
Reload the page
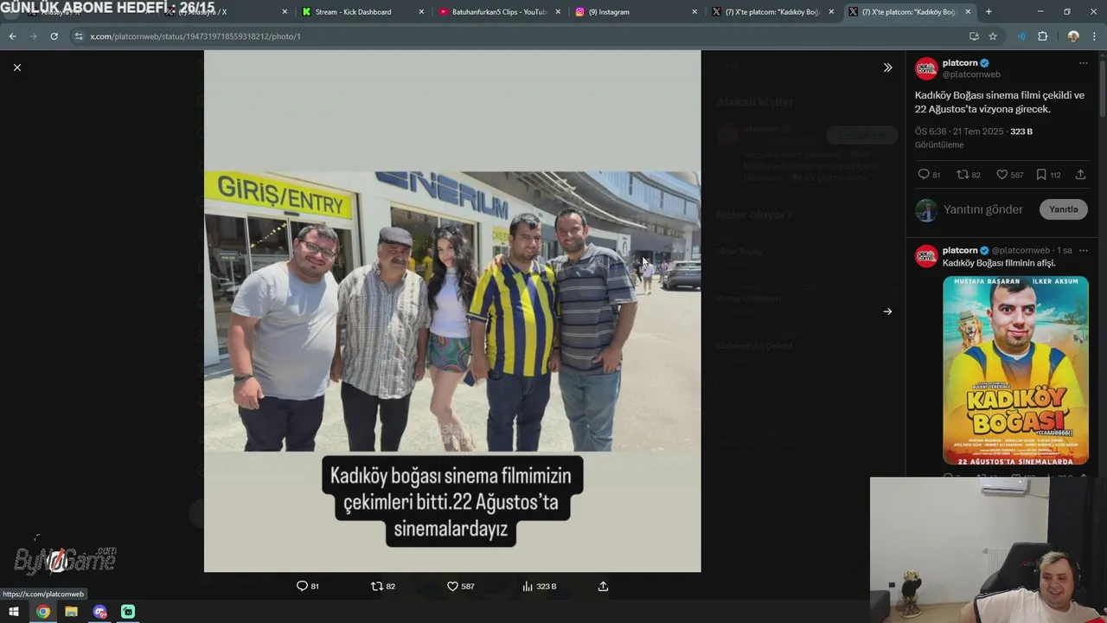[54, 36]
